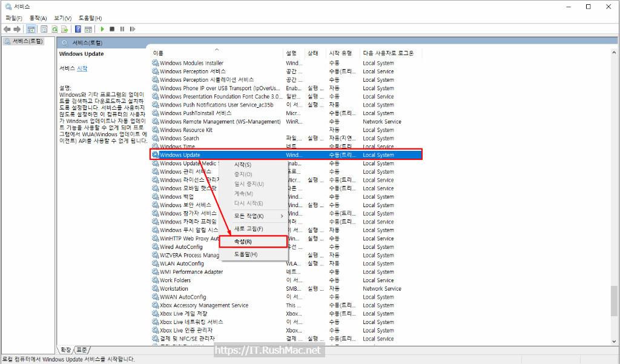Select Windows Resource Kit gear icon
This screenshot has height=364, width=620.
[156, 130]
